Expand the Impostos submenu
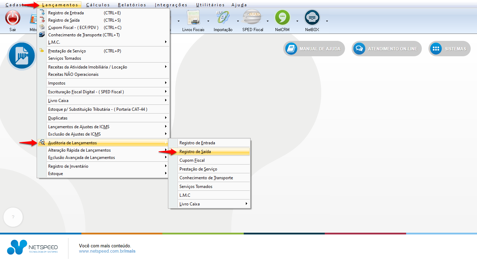The width and height of the screenshot is (477, 261). tap(105, 83)
